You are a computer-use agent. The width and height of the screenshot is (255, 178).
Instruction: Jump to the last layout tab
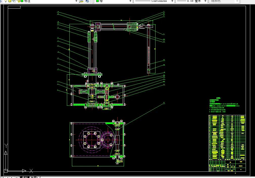[16, 177]
